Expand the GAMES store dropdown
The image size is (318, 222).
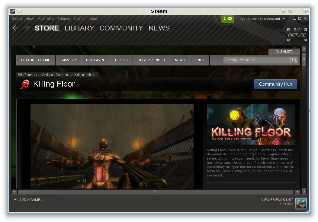click(68, 60)
